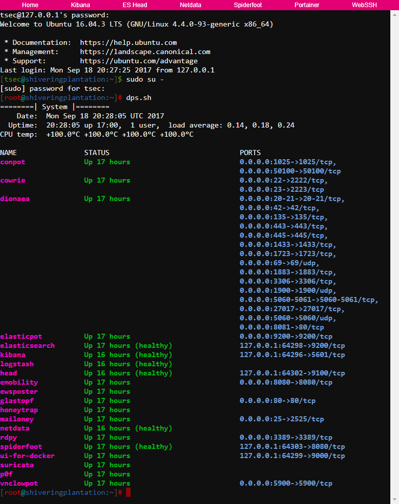Viewport: 399px width, 504px height.
Task: Click the conpot container name
Action: tap(13, 162)
